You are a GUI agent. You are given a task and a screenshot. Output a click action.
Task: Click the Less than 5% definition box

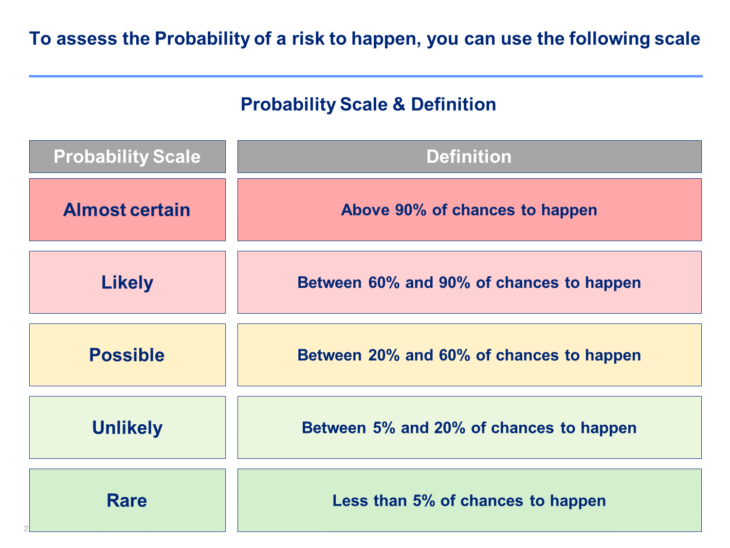click(469, 500)
